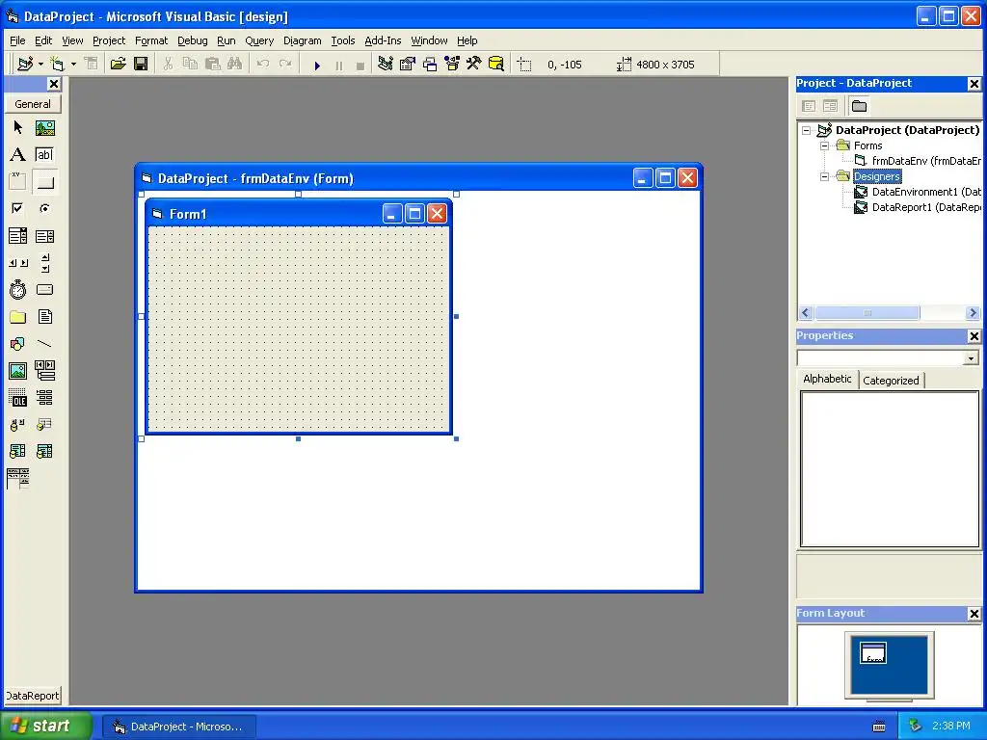Select the FileListBox control tool
Viewport: 987px width, 740px height.
point(44,316)
